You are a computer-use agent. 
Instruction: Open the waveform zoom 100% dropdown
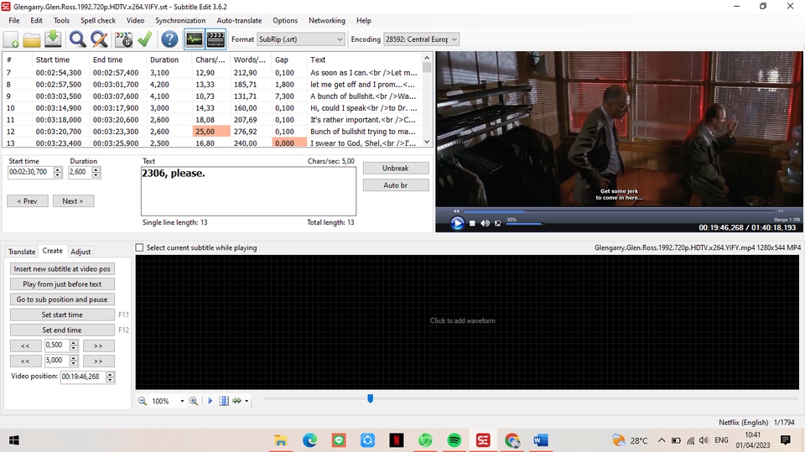tap(182, 401)
